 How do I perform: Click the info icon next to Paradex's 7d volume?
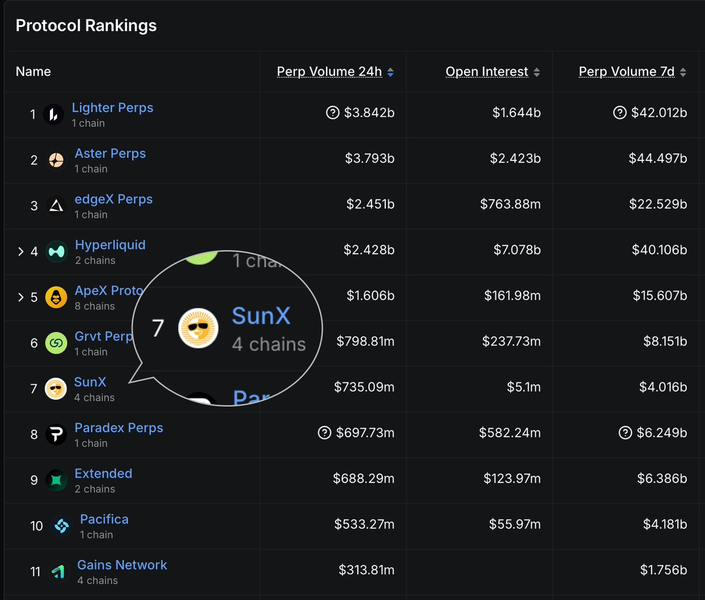tap(620, 433)
